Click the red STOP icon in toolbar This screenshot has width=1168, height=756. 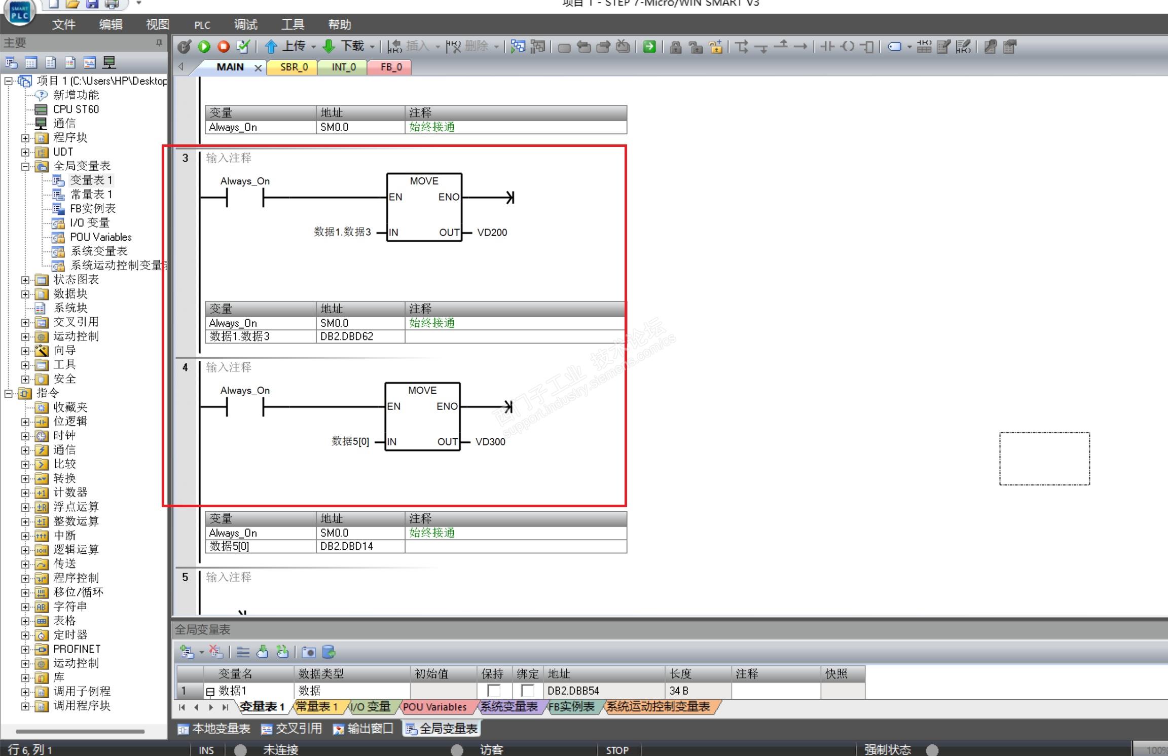224,47
